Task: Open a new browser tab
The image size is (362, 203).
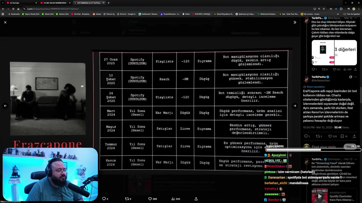Action: tap(109, 3)
